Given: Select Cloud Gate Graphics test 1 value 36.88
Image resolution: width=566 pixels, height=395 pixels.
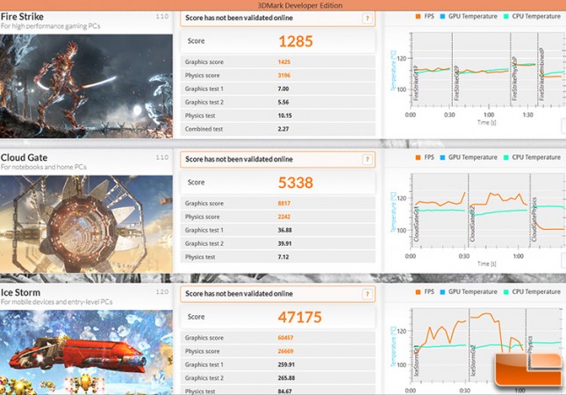Looking at the screenshot, I should (285, 230).
